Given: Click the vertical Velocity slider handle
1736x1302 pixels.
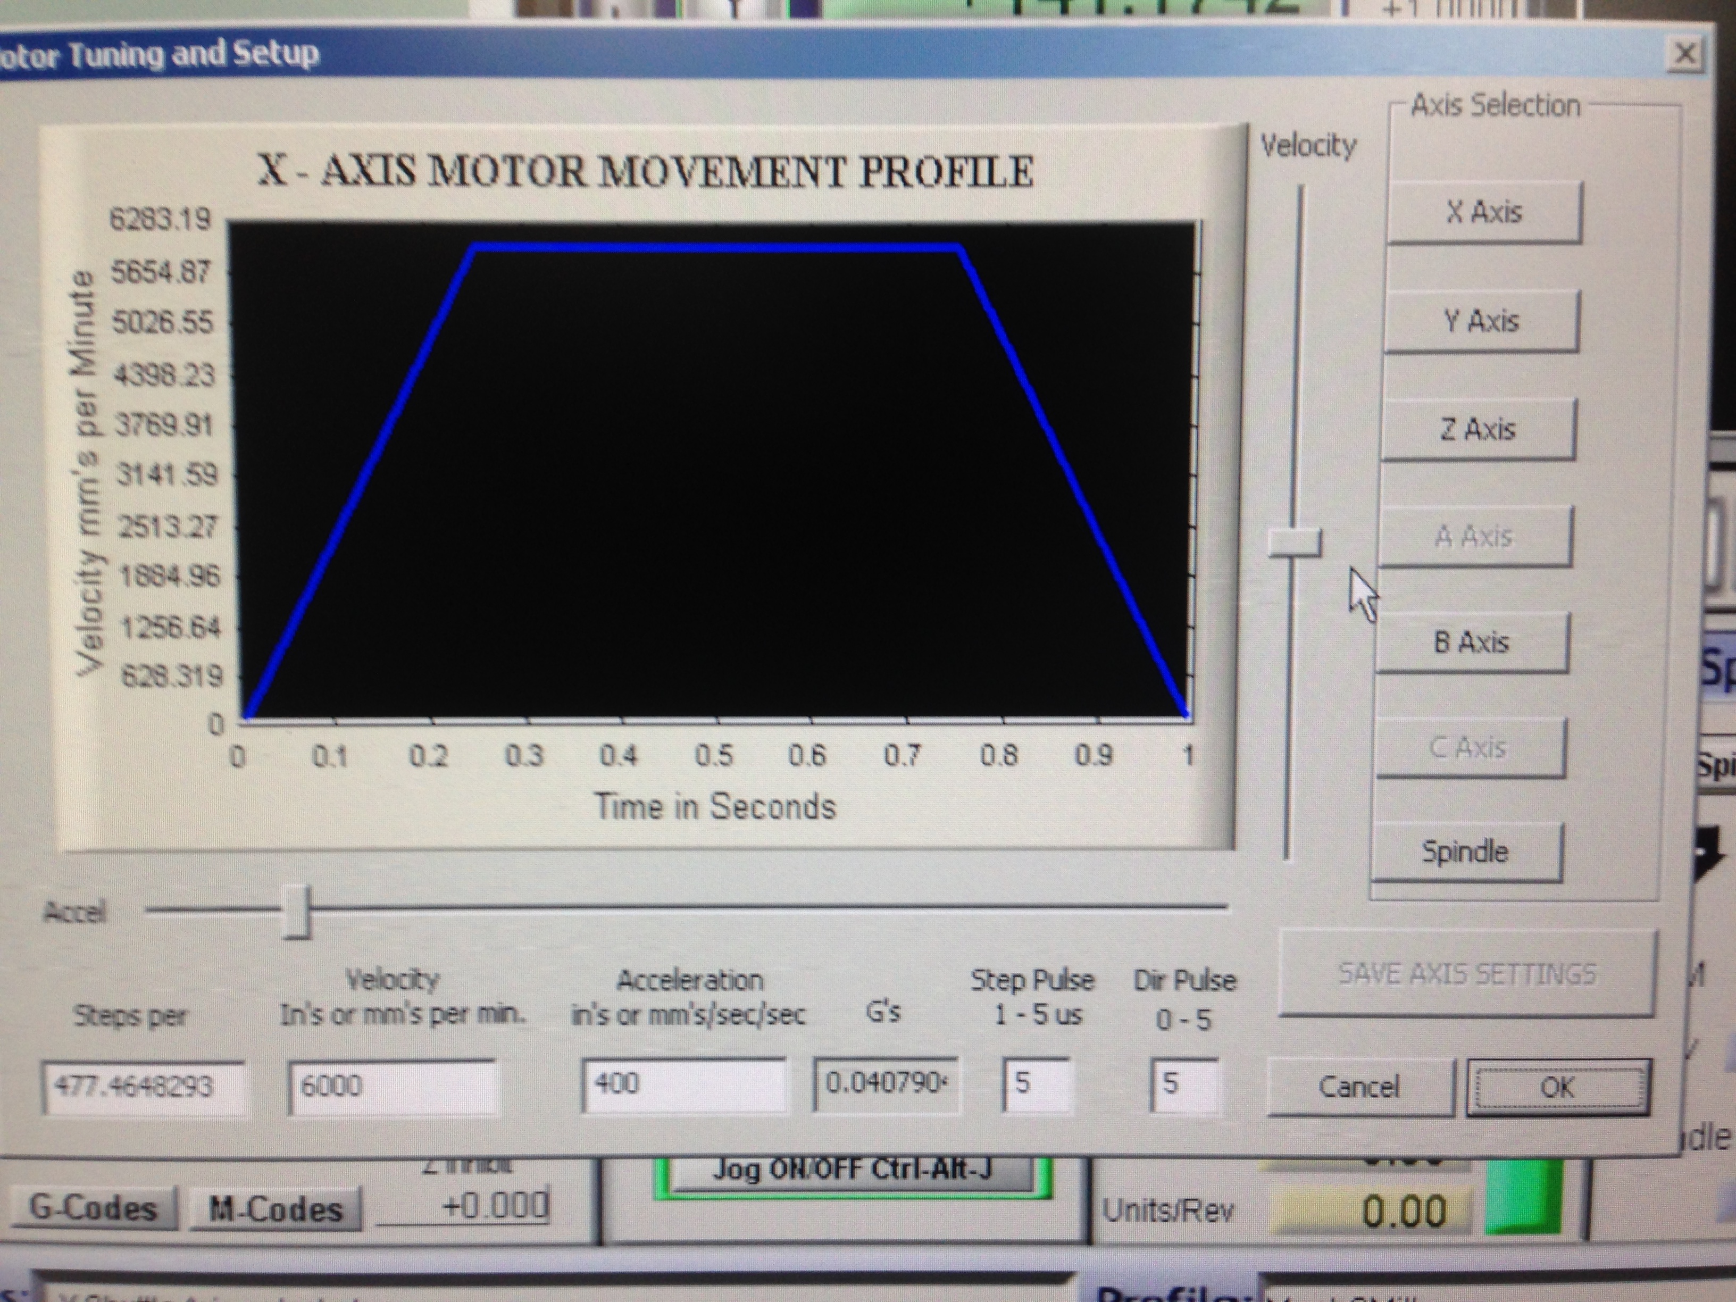Looking at the screenshot, I should [1294, 542].
